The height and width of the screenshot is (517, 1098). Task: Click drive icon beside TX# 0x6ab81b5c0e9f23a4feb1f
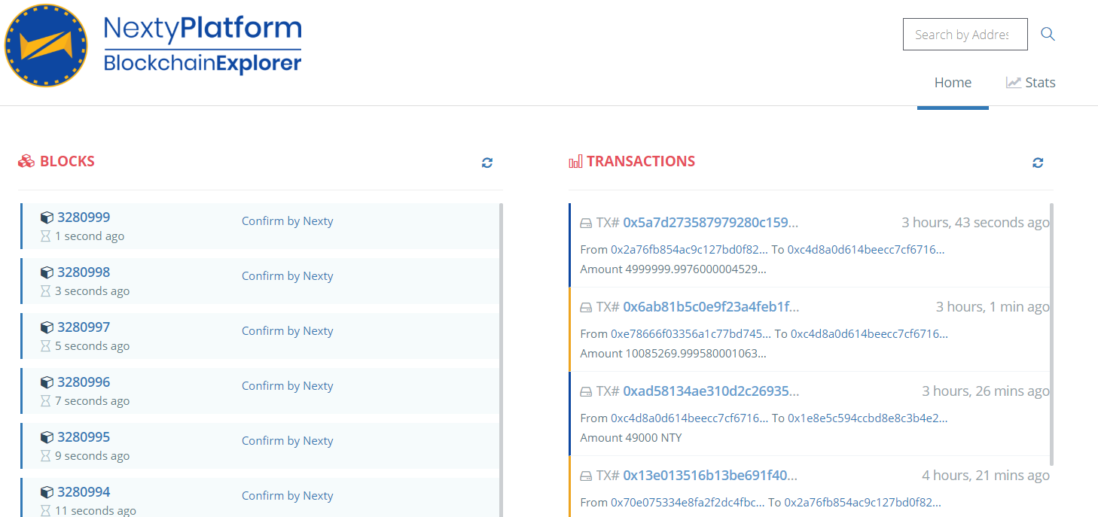pos(586,307)
